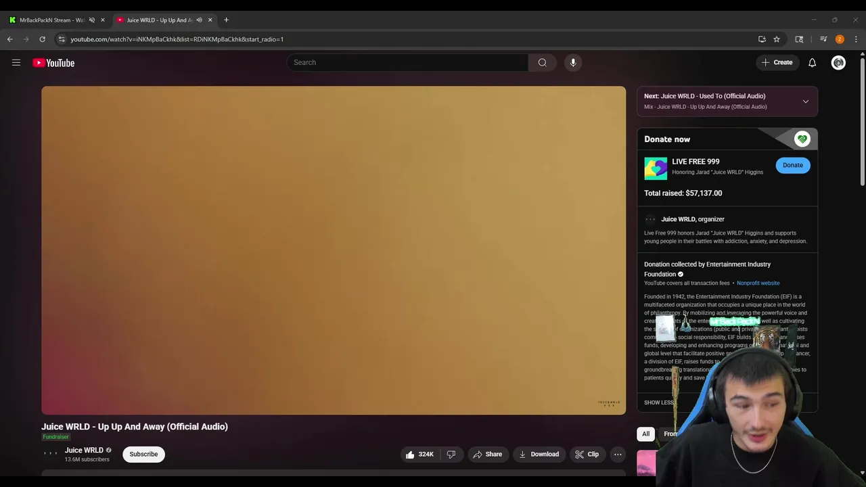The image size is (866, 487).
Task: Open the side panel search icon in the browser toolbar
Action: tap(799, 39)
